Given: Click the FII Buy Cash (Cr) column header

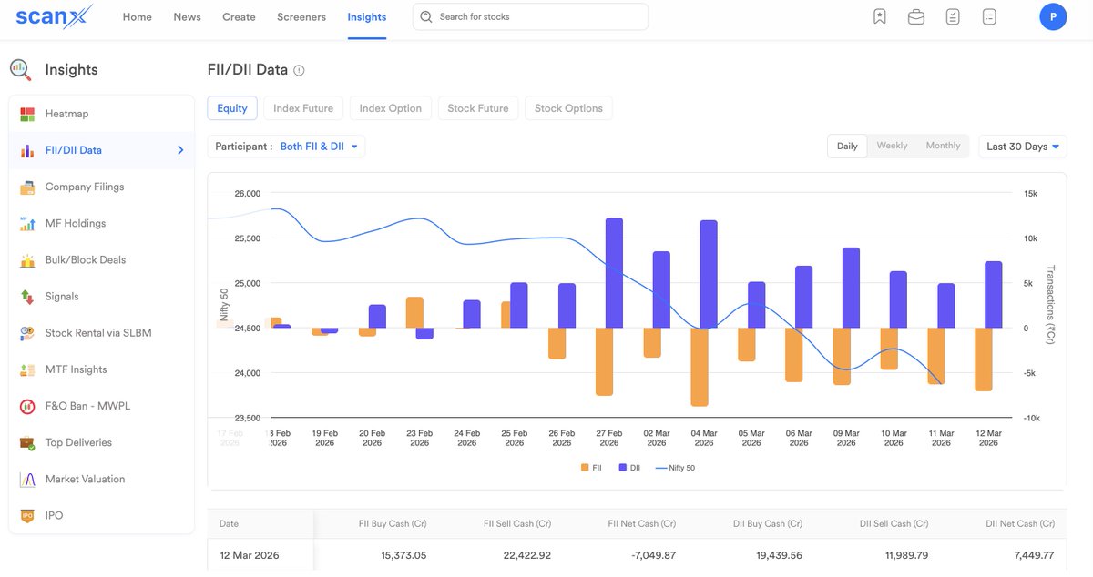Looking at the screenshot, I should (x=393, y=524).
